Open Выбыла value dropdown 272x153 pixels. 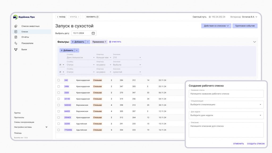(127, 65)
